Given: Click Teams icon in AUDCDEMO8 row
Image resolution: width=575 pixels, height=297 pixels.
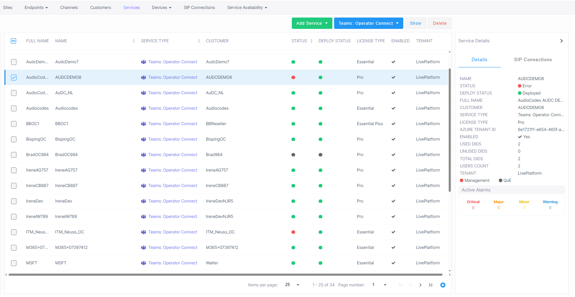Looking at the screenshot, I should coord(143,77).
